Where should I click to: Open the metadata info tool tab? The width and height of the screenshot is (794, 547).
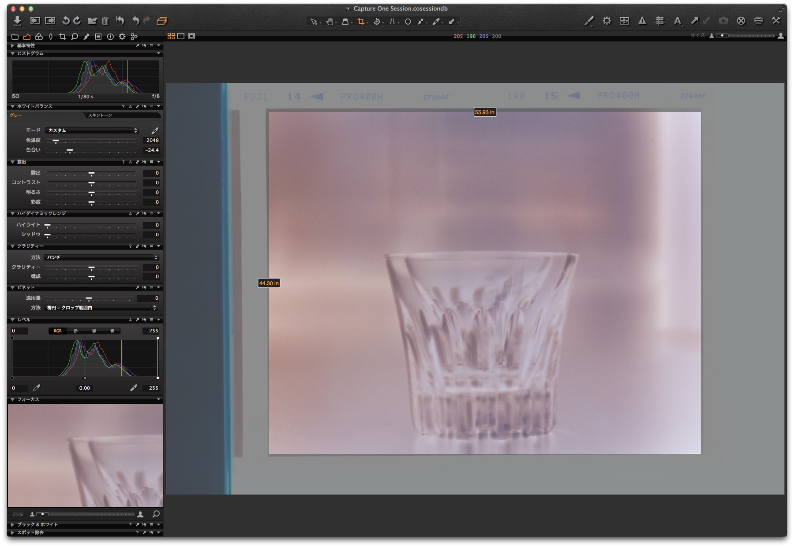point(110,37)
